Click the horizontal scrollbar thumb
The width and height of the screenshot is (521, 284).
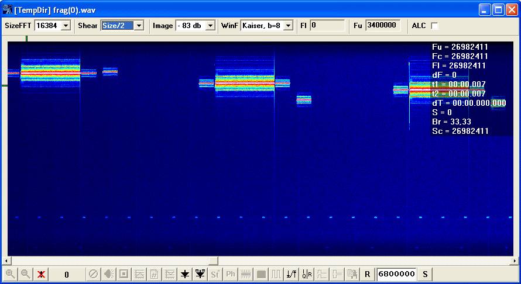click(213, 261)
